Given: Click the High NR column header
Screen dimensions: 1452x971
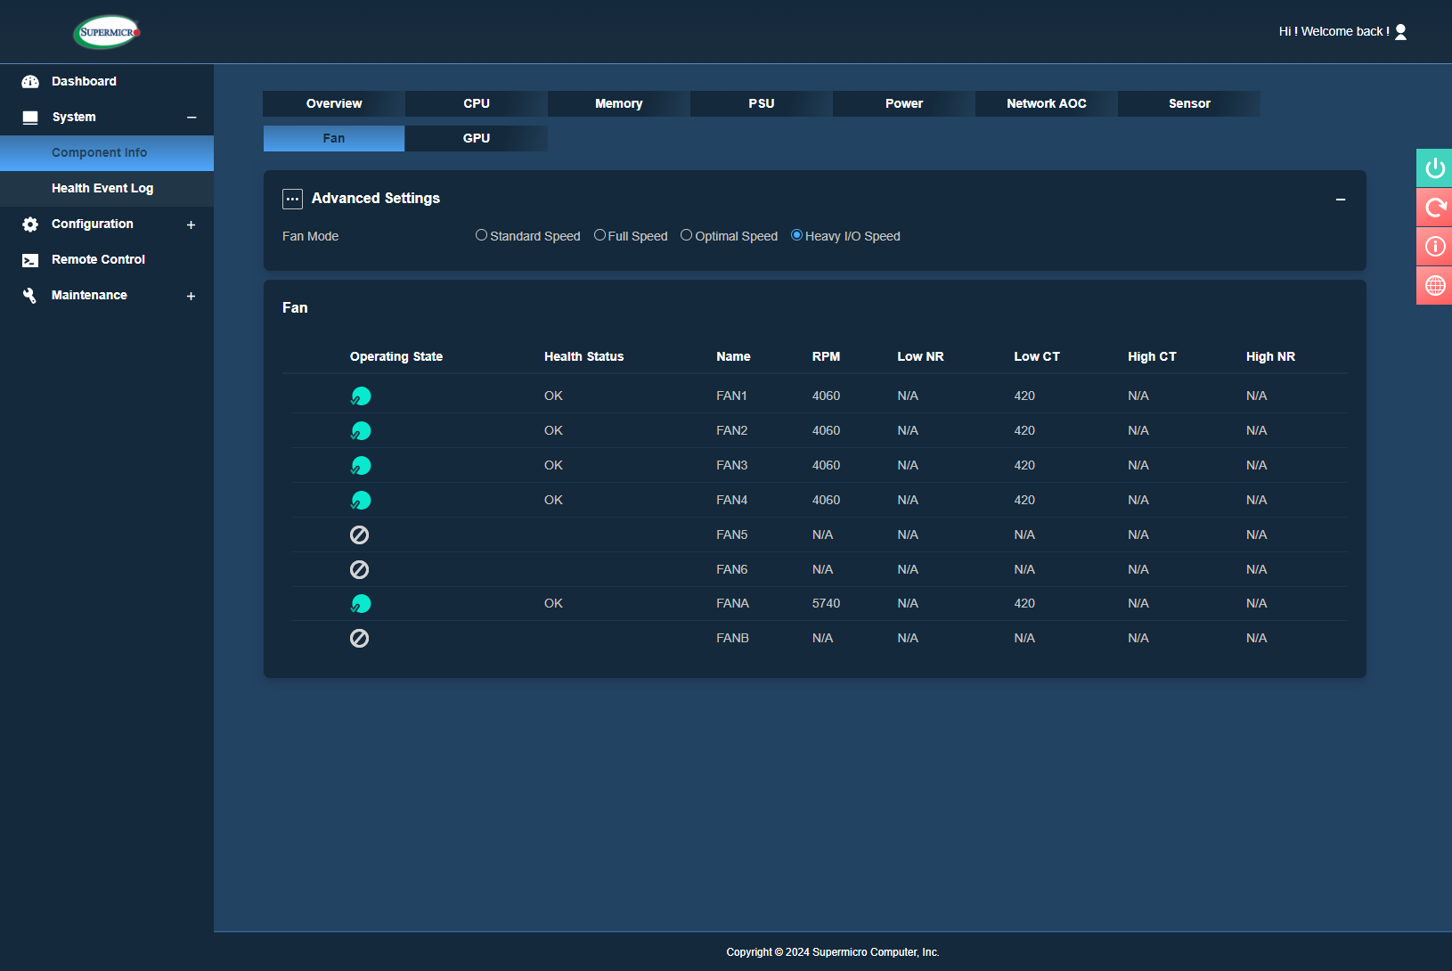Looking at the screenshot, I should [x=1270, y=356].
